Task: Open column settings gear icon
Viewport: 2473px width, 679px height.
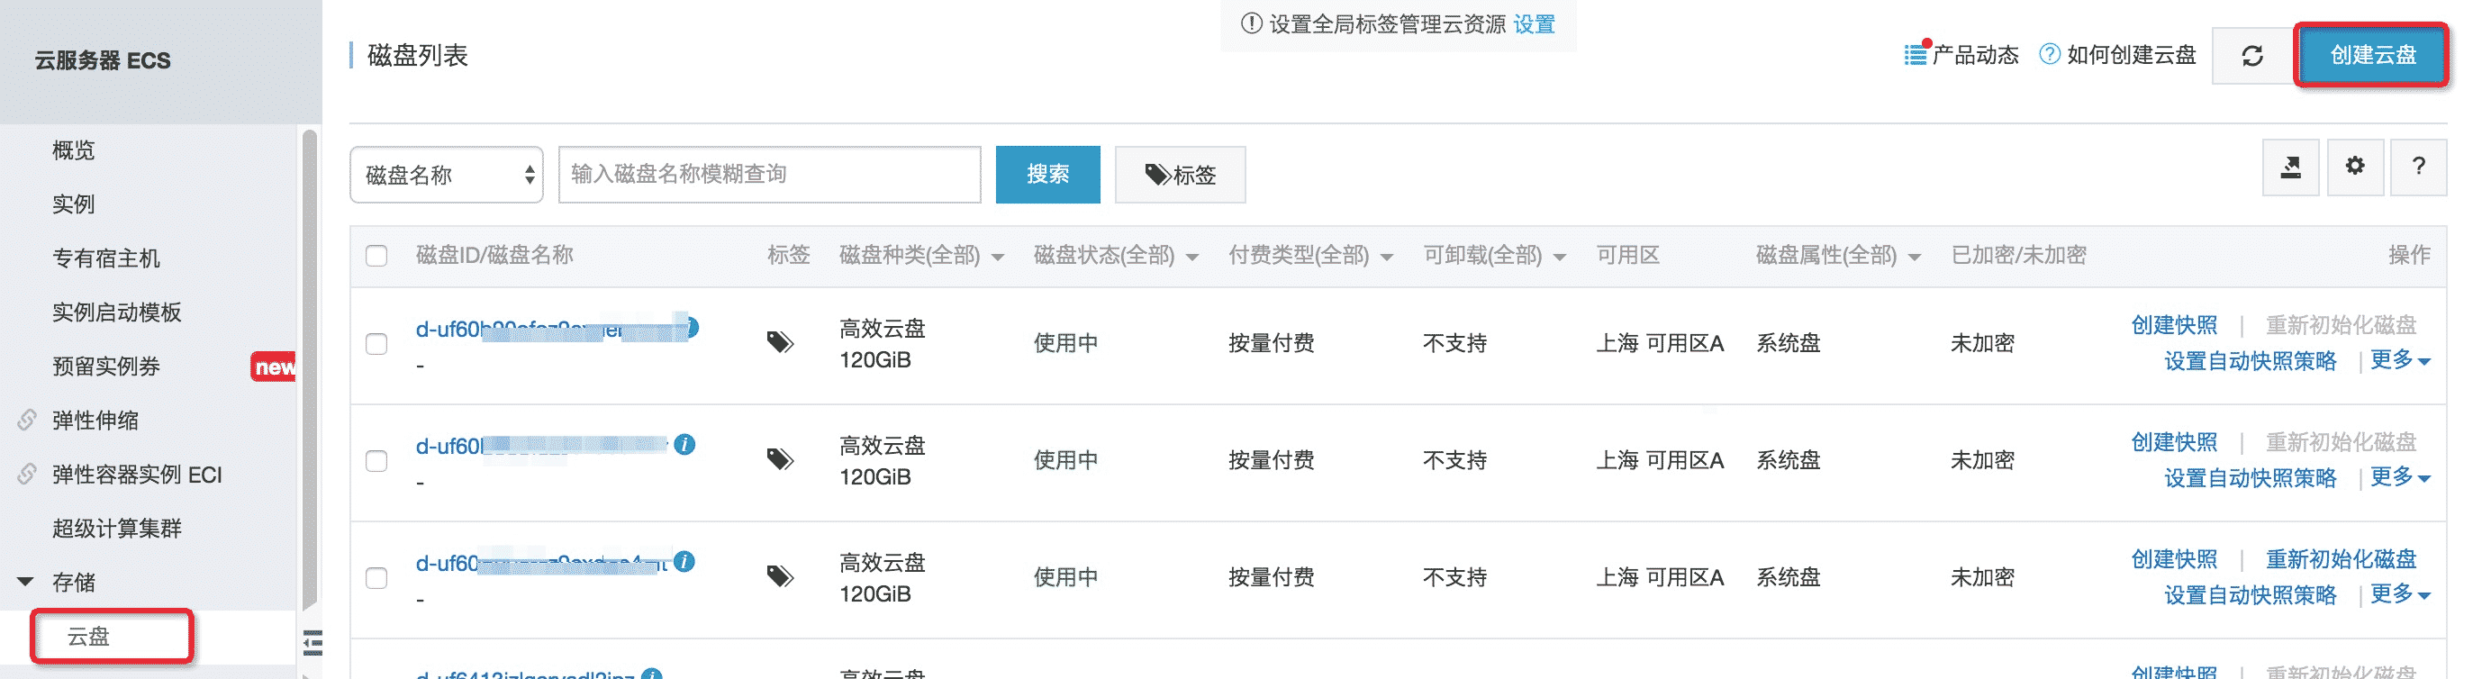Action: click(x=2354, y=167)
